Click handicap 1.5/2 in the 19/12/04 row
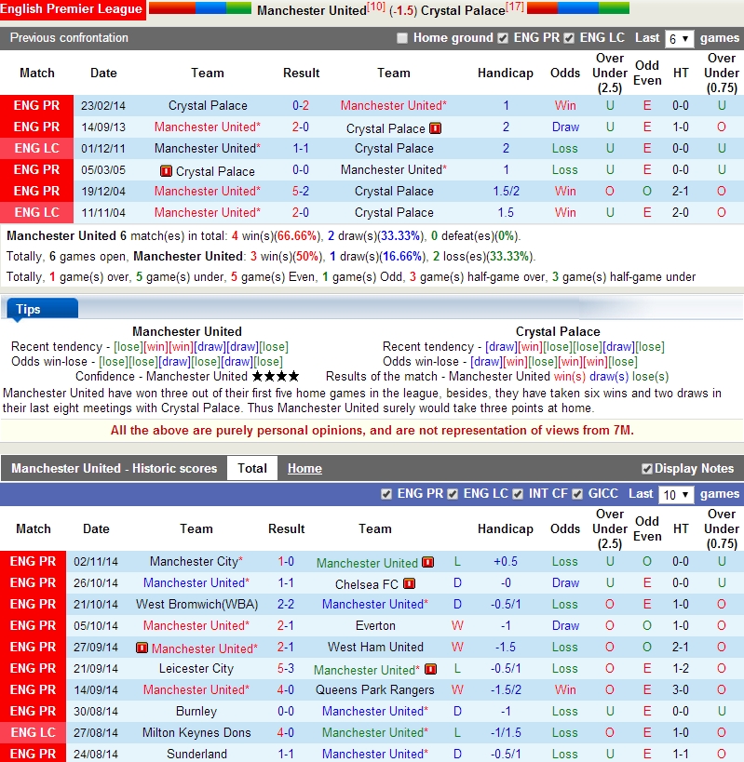The height and width of the screenshot is (762, 744). pos(506,191)
